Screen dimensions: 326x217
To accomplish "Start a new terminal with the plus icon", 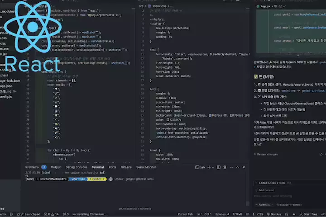I will 209,167.
